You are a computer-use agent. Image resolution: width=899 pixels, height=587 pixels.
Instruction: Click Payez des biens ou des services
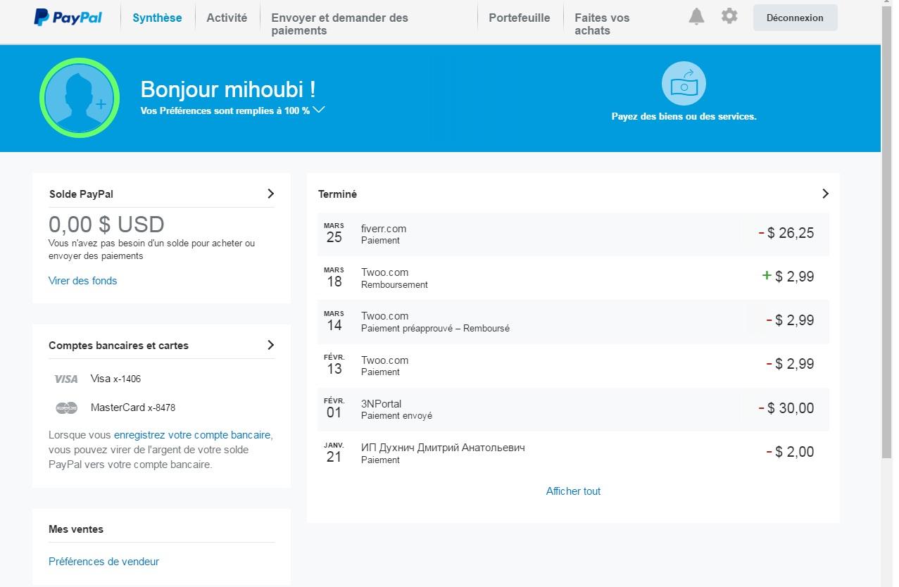click(684, 116)
